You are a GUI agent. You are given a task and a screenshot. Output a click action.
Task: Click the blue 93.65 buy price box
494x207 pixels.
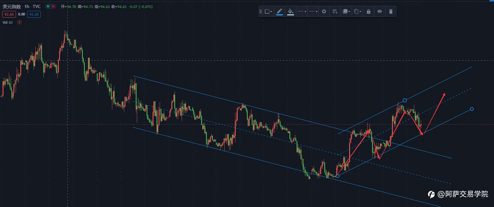[x=34, y=14]
